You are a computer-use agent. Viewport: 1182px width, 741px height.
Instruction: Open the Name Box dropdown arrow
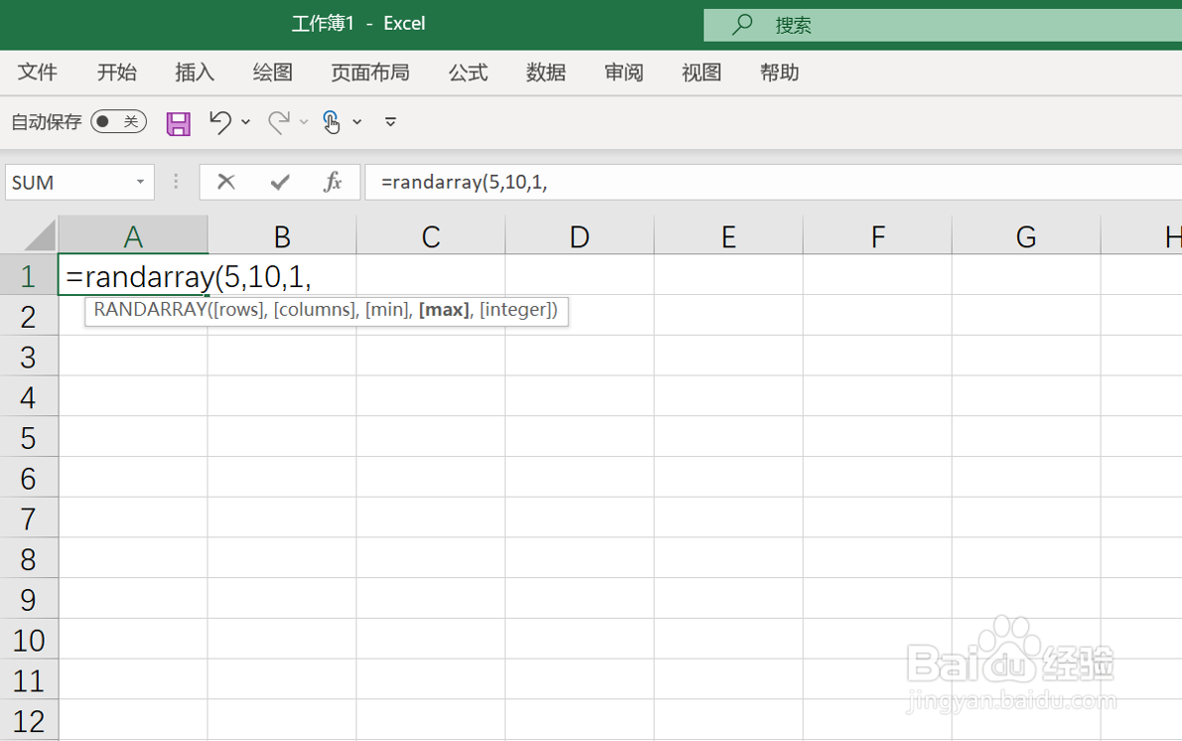pos(140,182)
